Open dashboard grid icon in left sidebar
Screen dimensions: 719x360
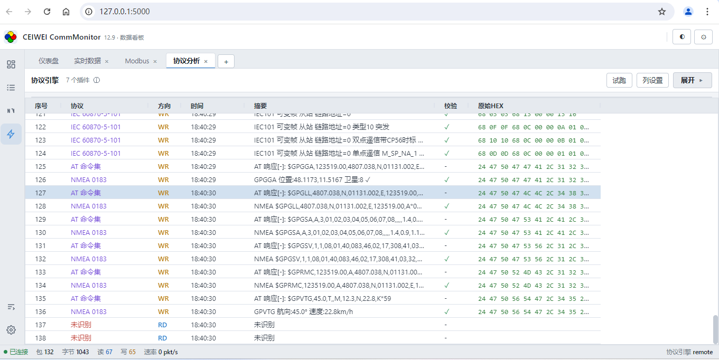pos(11,64)
